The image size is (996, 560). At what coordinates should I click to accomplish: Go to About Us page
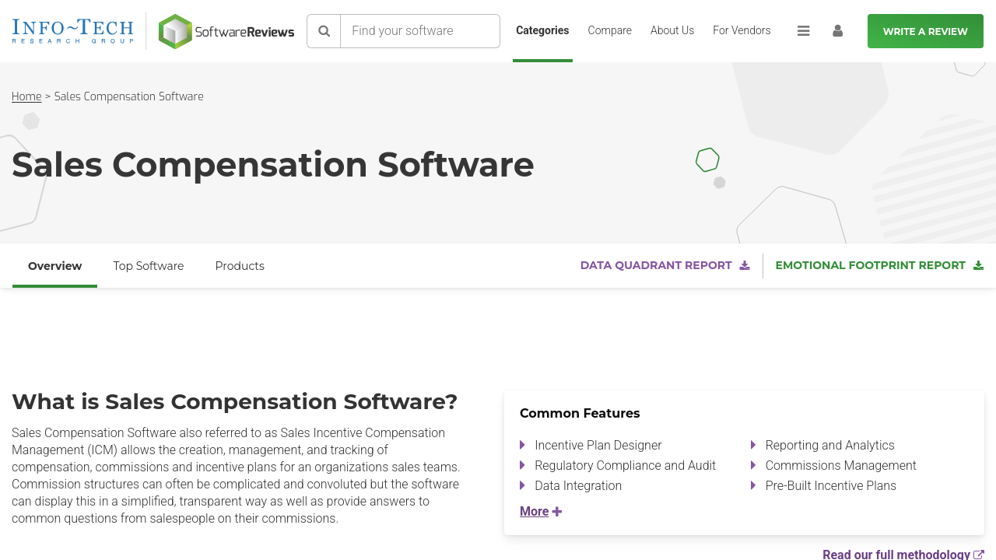[672, 30]
